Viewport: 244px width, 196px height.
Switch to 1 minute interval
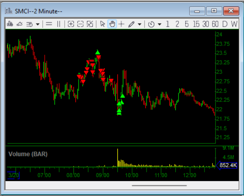(168, 24)
